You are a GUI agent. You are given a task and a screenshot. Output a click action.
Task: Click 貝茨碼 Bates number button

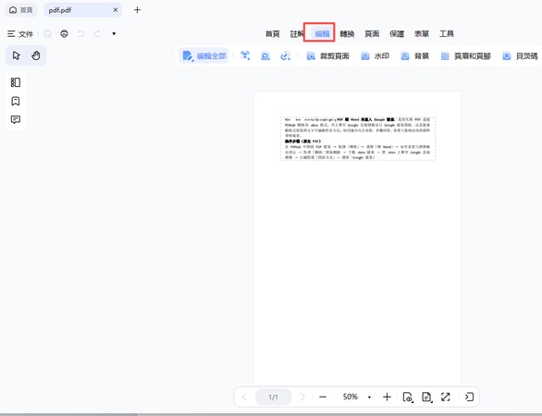point(520,55)
